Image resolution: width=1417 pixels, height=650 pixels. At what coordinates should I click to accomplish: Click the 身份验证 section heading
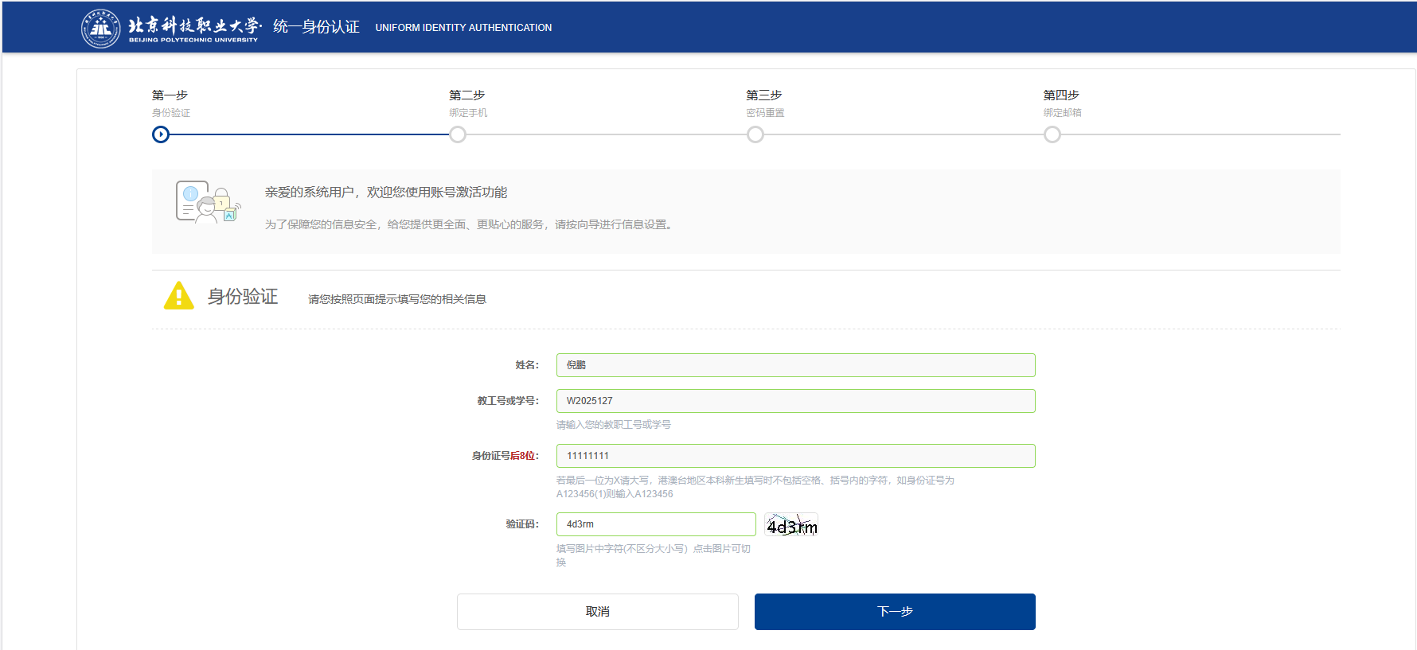[242, 297]
